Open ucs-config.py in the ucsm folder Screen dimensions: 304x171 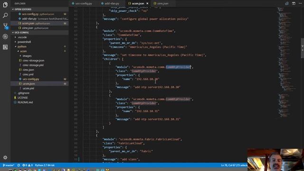pyautogui.click(x=31, y=79)
